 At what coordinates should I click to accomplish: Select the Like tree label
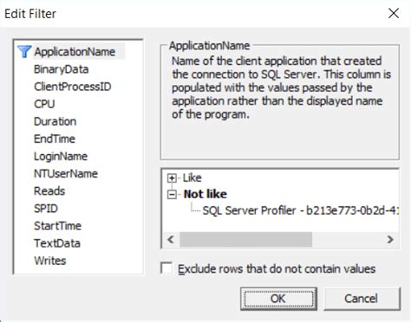tap(192, 177)
